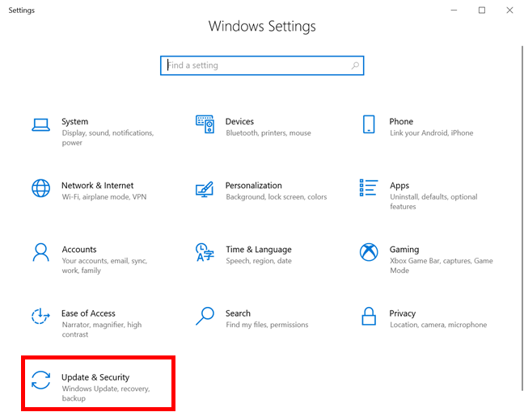The height and width of the screenshot is (412, 524).
Task: Maximize the Settings window
Action: pos(482,11)
